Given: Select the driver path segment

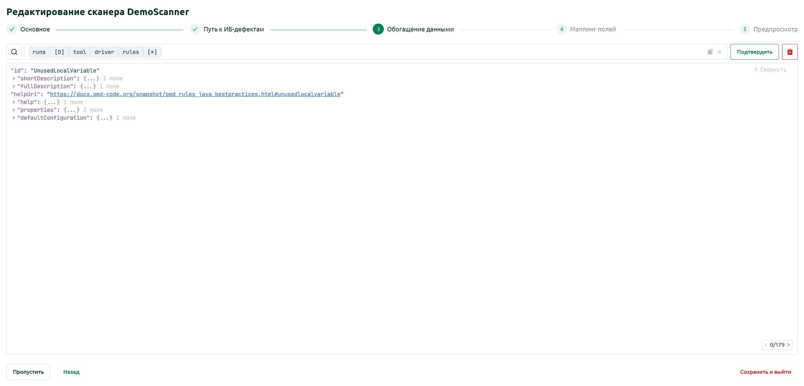Looking at the screenshot, I should [x=104, y=52].
